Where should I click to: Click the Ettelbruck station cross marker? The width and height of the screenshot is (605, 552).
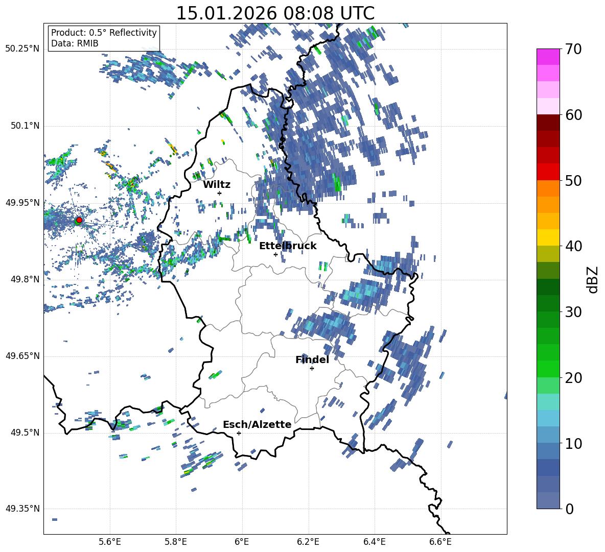click(275, 254)
